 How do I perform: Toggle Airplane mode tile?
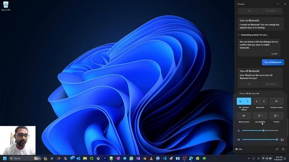click(276, 101)
